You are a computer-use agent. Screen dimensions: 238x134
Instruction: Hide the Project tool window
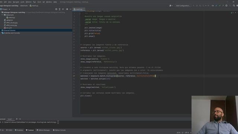(x=70, y=9)
